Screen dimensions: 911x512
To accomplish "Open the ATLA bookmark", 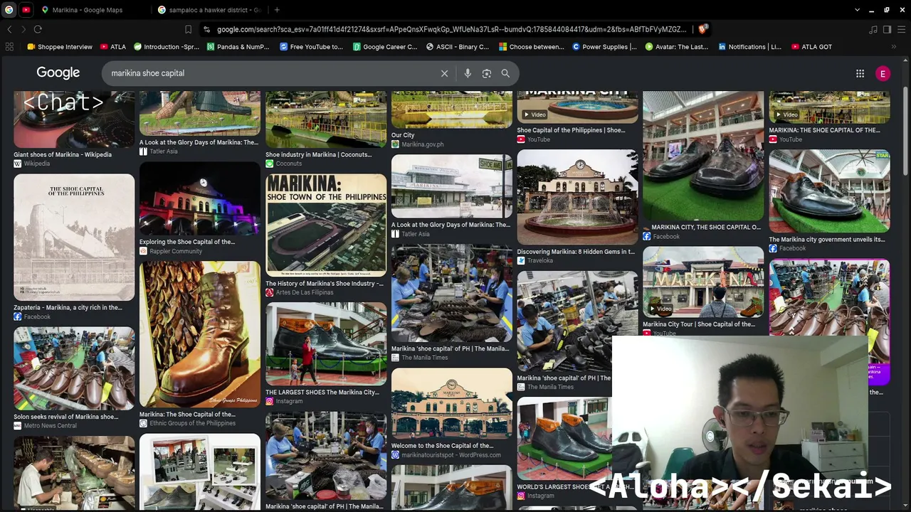I will (113, 47).
